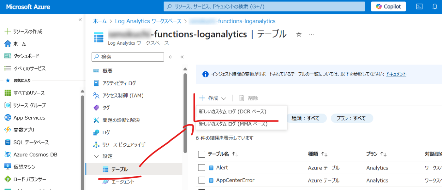Open the AppCenterError table name

235,180
